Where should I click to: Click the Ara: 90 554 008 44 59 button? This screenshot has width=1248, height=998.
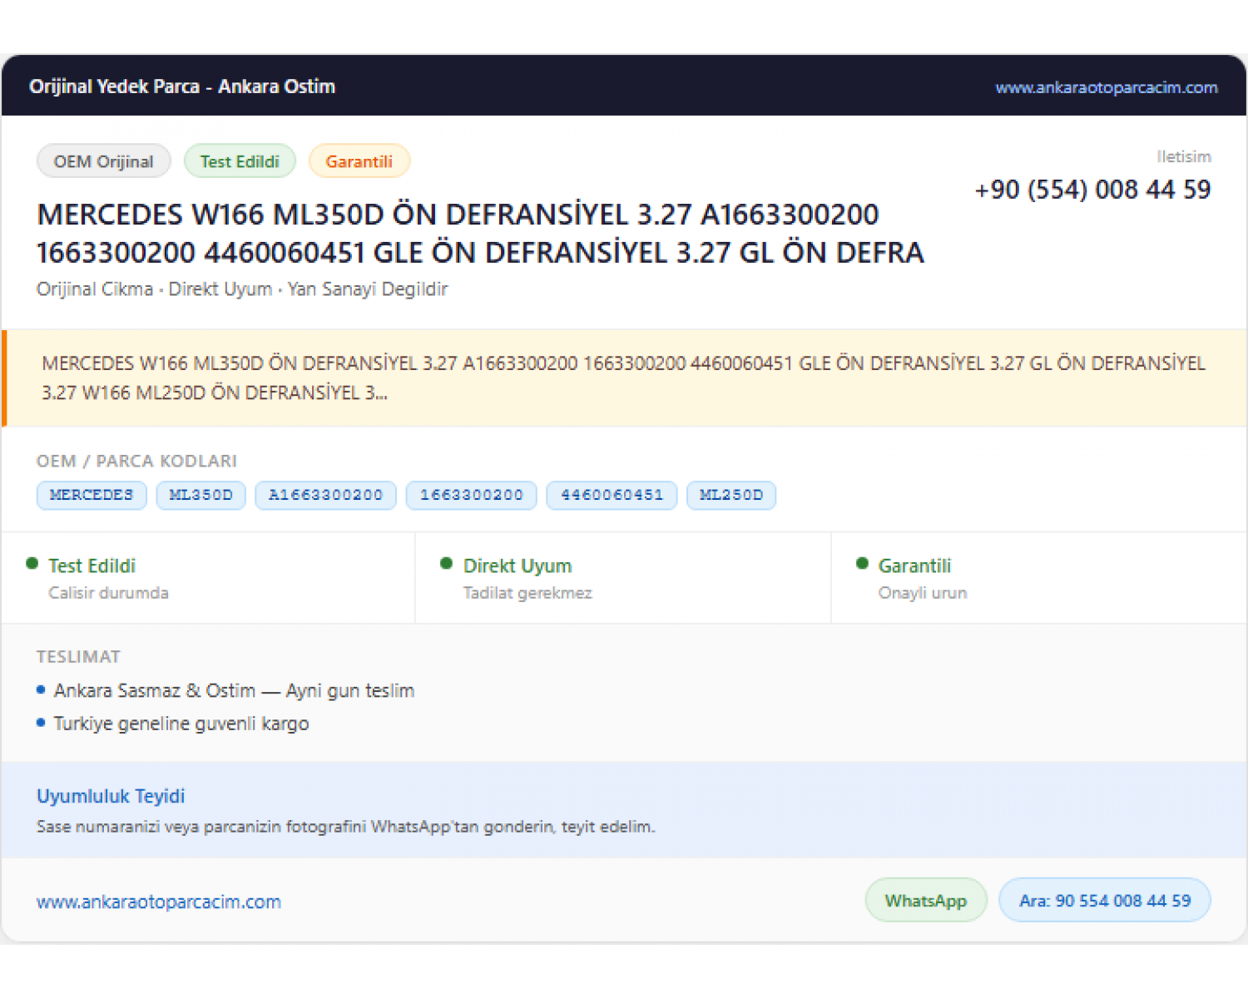1105,900
